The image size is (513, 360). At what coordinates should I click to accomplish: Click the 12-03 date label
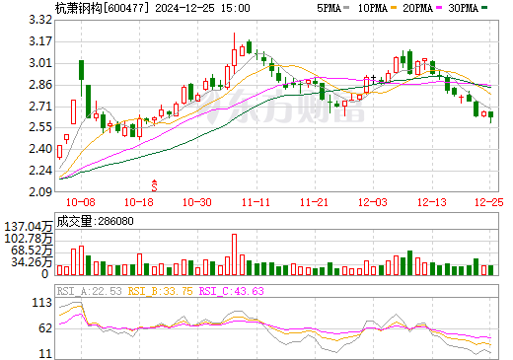pos(373,202)
